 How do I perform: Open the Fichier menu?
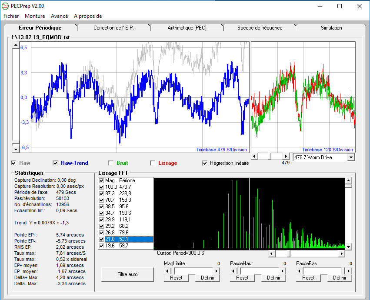(11, 16)
